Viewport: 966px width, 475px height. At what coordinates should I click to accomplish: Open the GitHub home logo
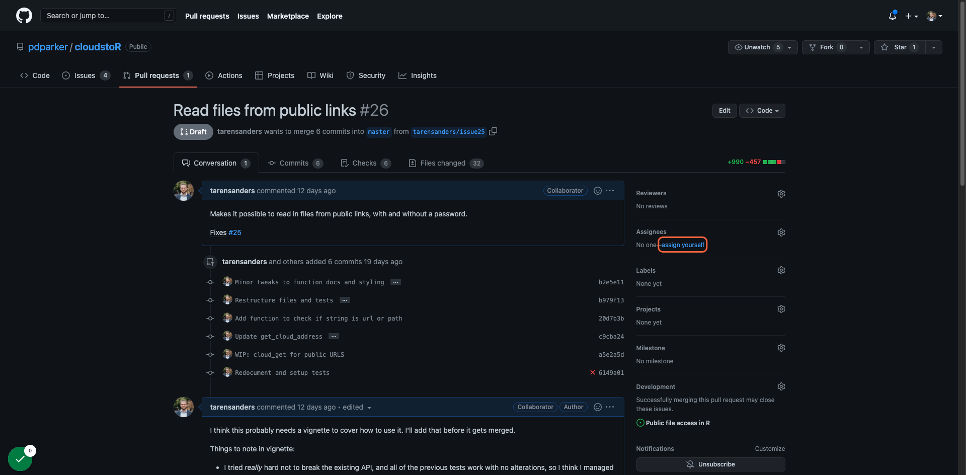pyautogui.click(x=24, y=16)
